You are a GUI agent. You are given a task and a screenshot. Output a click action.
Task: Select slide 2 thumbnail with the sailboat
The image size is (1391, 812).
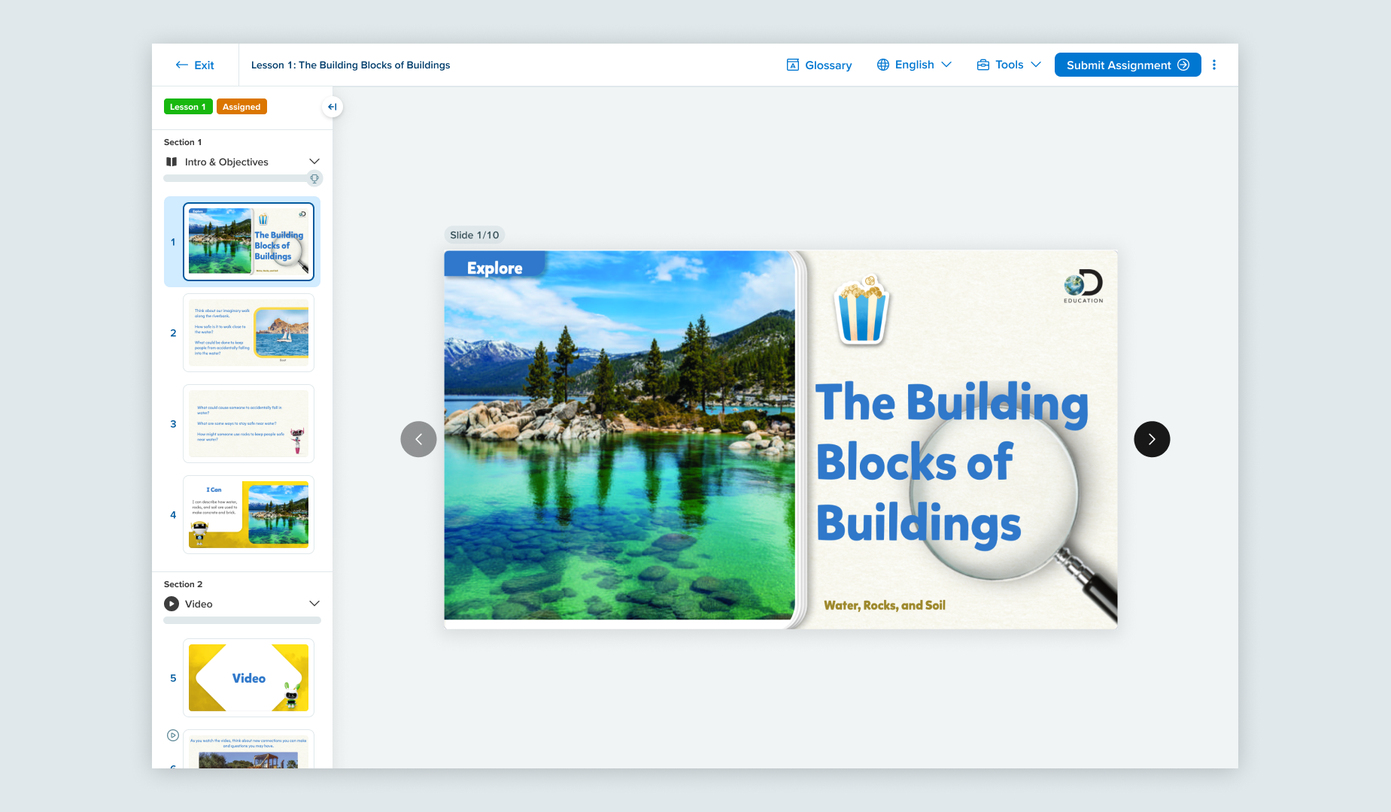(x=248, y=332)
